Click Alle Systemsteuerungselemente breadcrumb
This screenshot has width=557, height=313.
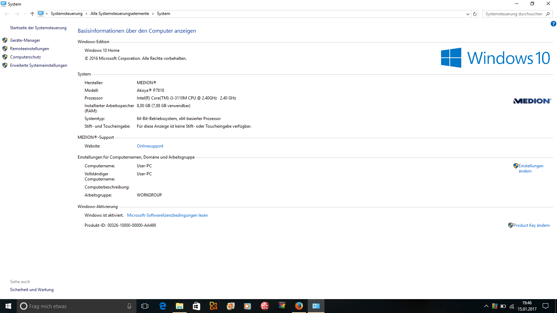pos(120,14)
